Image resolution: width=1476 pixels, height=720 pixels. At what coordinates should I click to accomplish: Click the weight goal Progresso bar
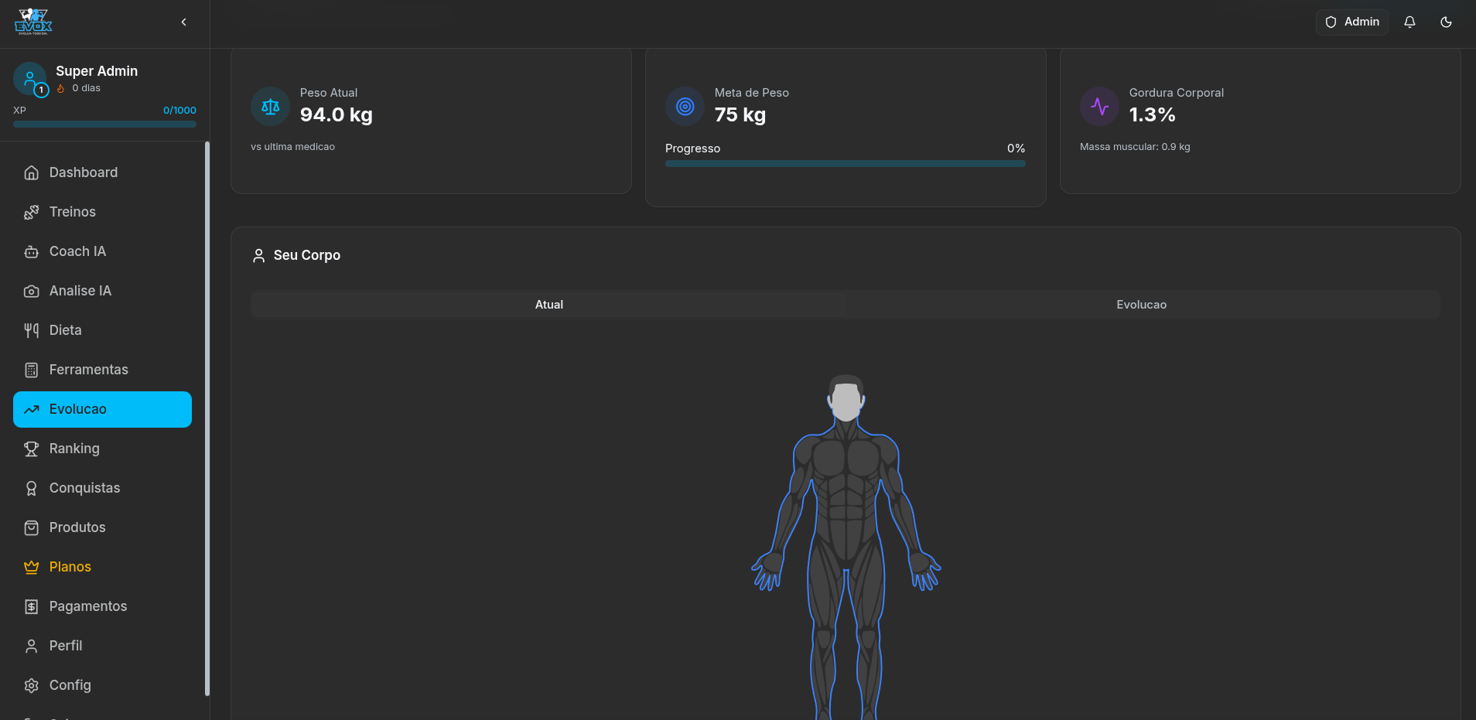[x=846, y=163]
